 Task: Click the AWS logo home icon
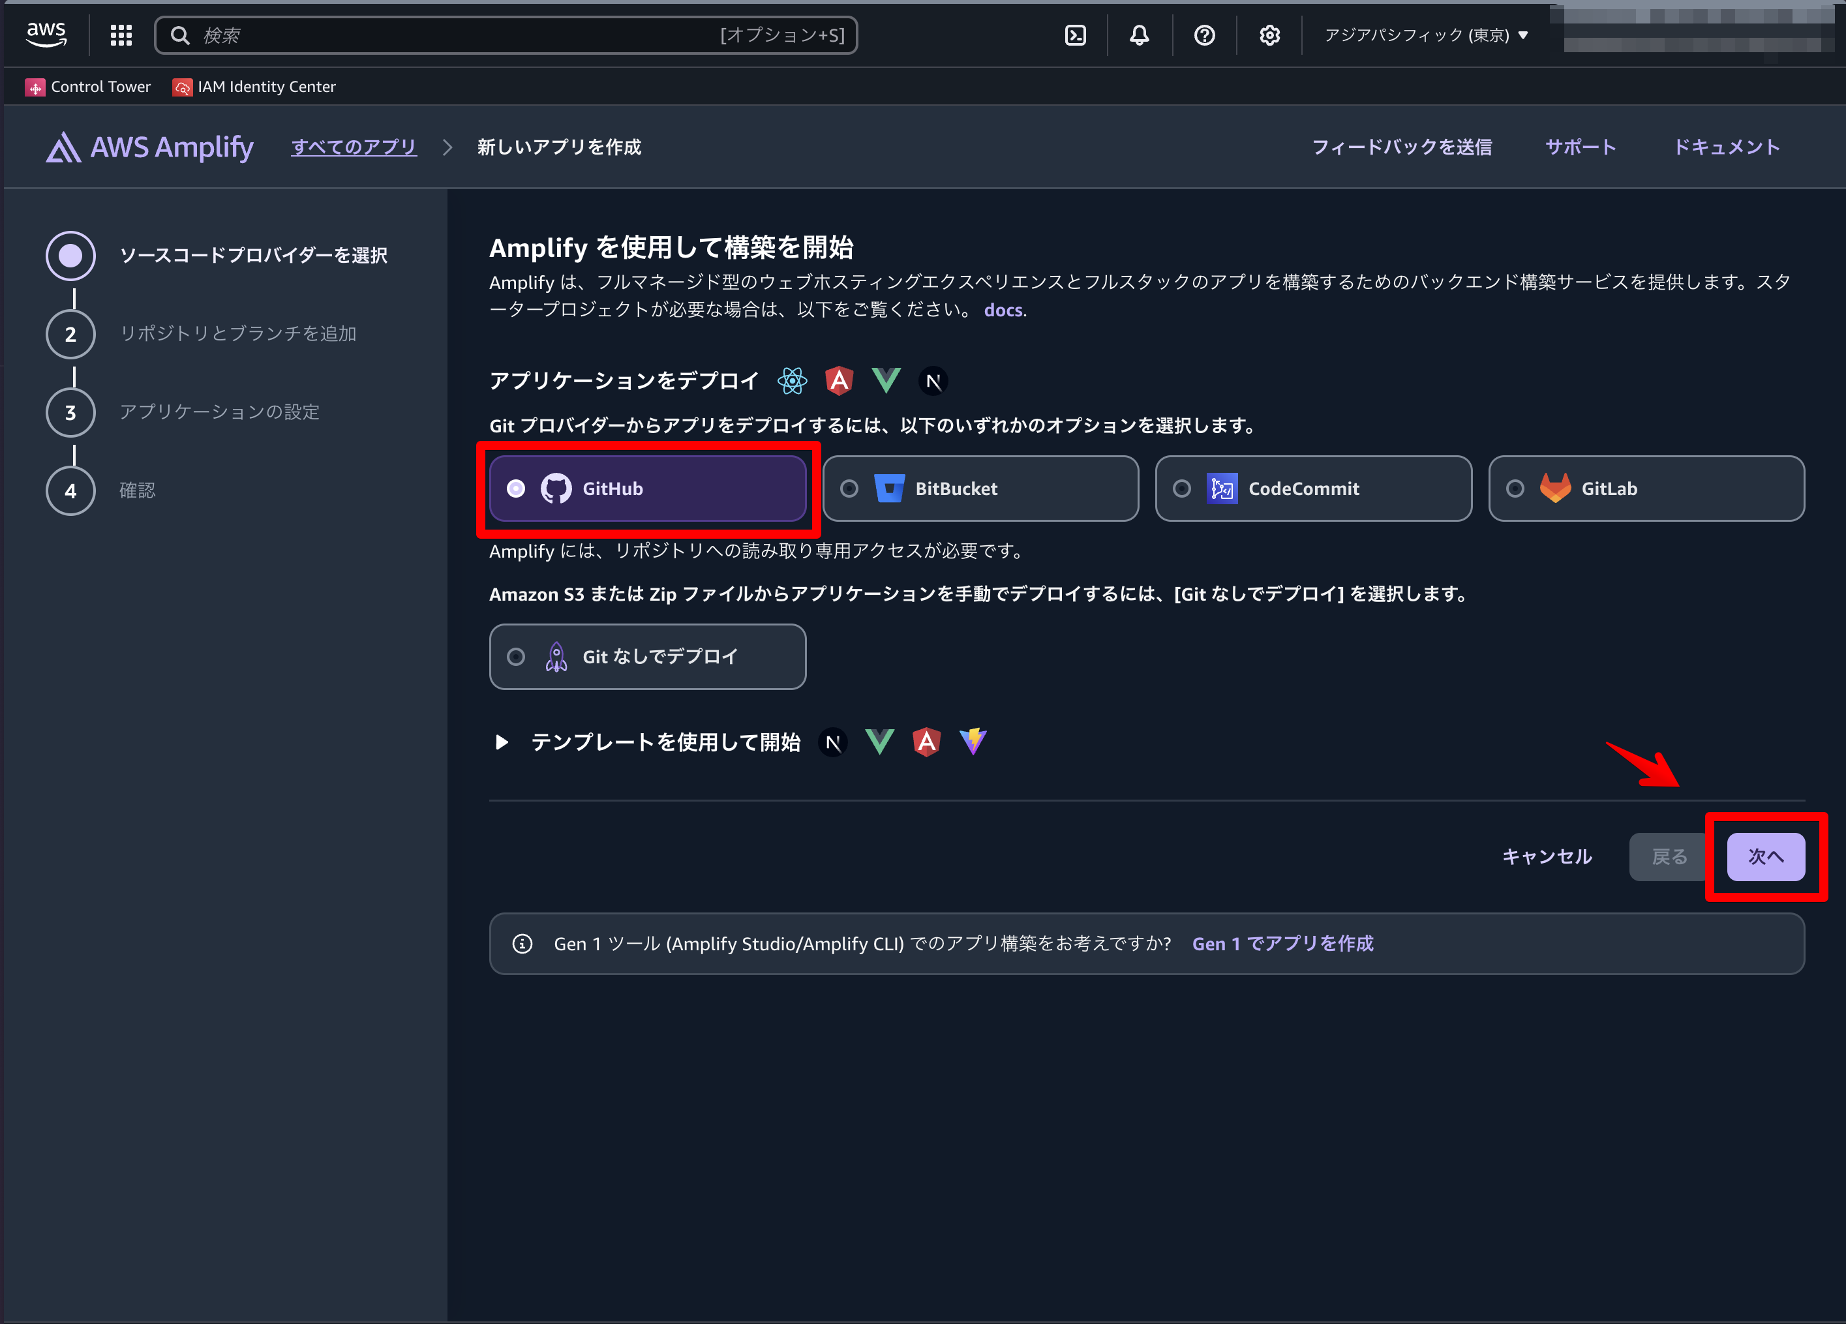pyautogui.click(x=46, y=34)
